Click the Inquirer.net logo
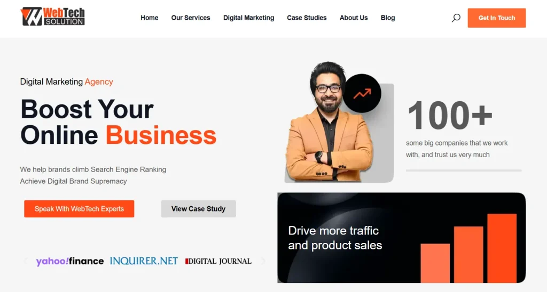The image size is (547, 292). point(144,261)
